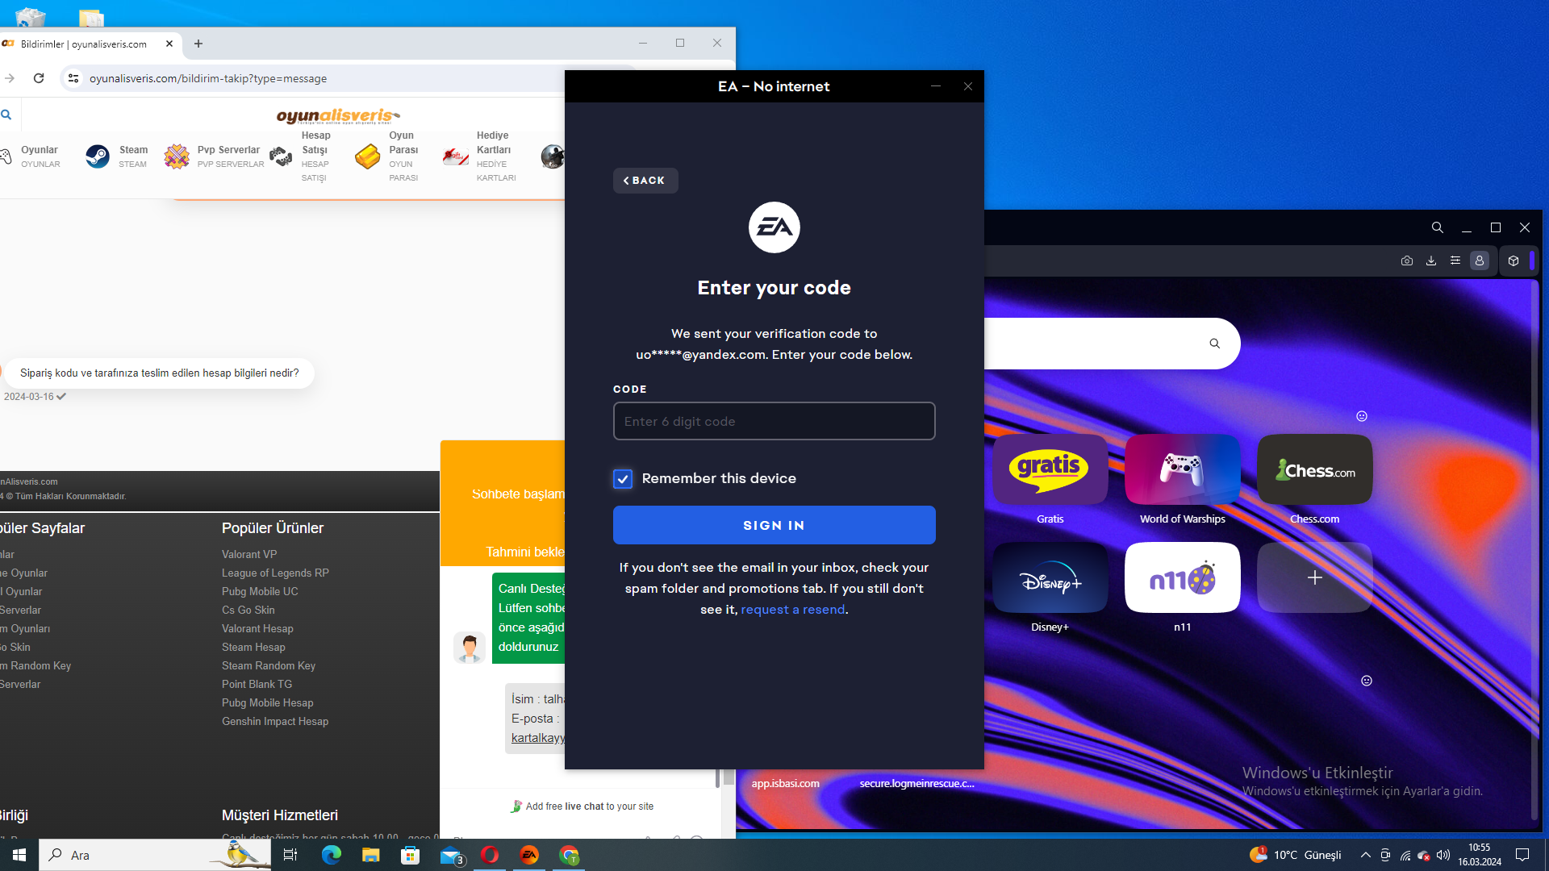The height and width of the screenshot is (871, 1549).
Task: Click the search tabs magnifier in Opera
Action: [x=1437, y=227]
